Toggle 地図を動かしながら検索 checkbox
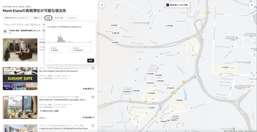The height and width of the screenshot is (132, 257). pyautogui.click(x=167, y=5)
